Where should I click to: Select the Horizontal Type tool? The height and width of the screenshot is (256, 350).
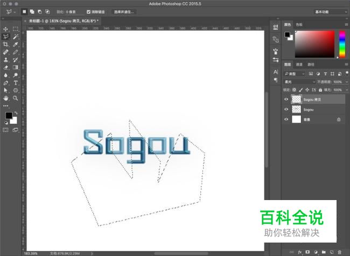[x=16, y=83]
